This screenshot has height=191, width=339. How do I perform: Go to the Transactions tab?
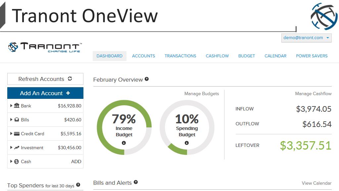(180, 56)
